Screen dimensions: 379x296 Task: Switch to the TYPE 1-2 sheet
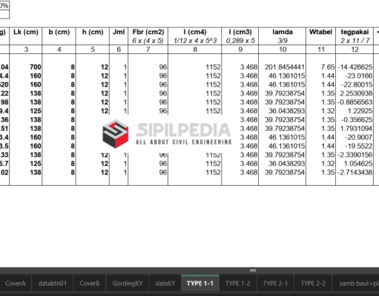coord(238,283)
